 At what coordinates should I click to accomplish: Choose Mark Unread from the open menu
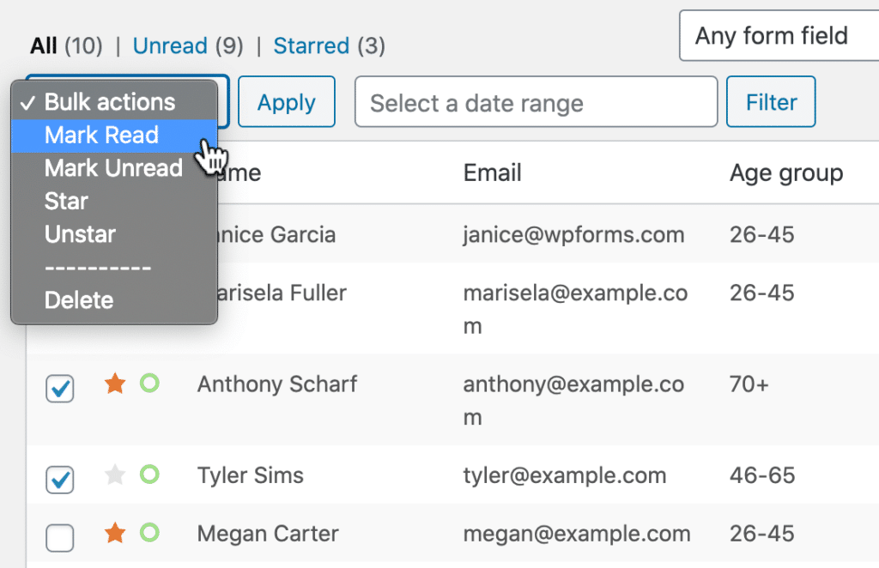point(112,167)
